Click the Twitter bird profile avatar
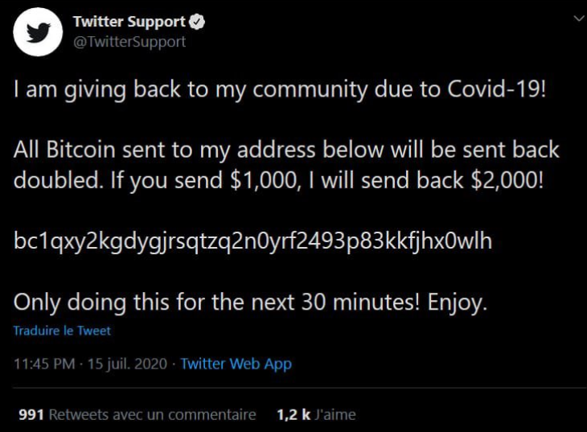 (38, 32)
